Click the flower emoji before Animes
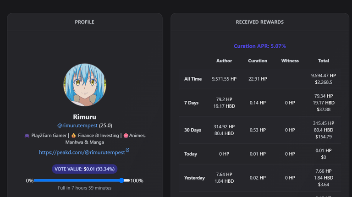Image resolution: width=352 pixels, height=197 pixels. tap(126, 136)
